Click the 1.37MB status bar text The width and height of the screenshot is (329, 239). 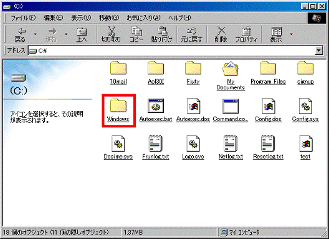click(133, 233)
